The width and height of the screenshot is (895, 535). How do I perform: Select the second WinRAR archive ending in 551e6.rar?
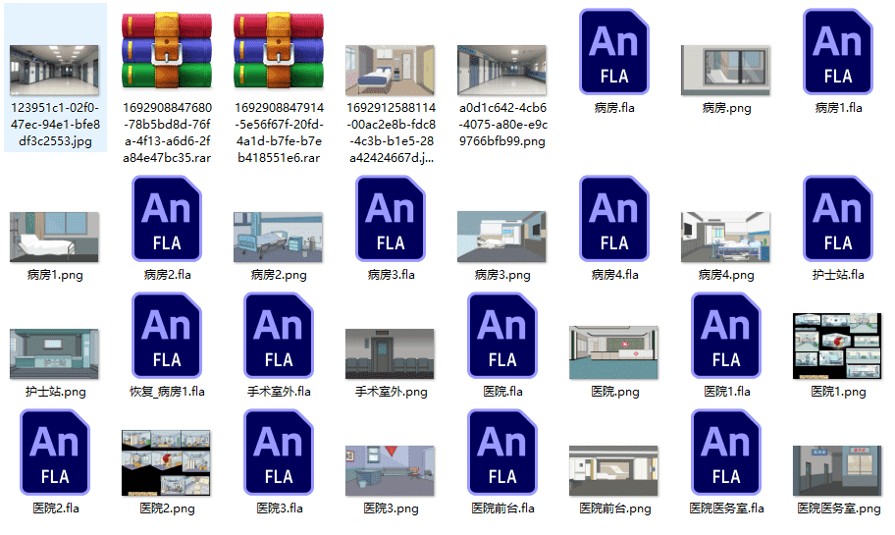point(278,50)
